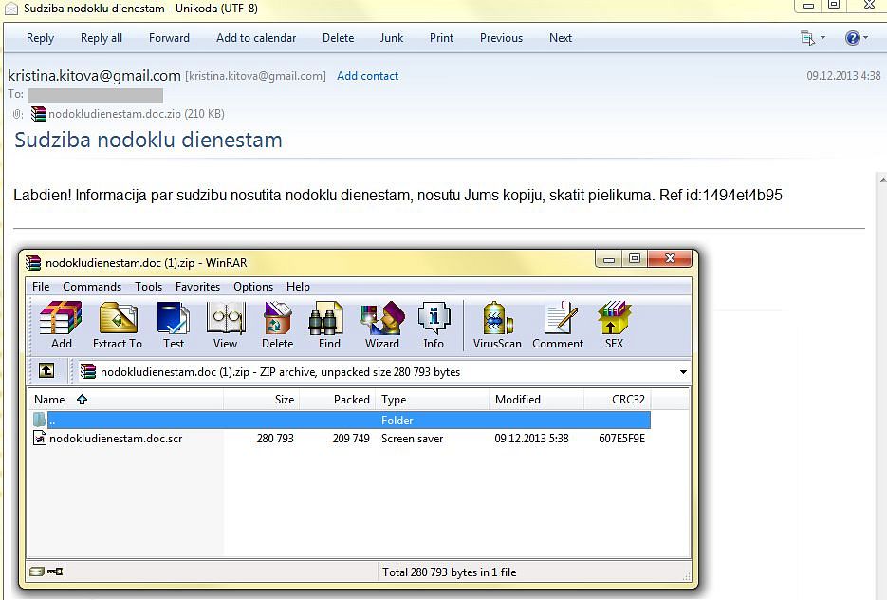
Task: Sort by the Modified column header
Action: 537,400
